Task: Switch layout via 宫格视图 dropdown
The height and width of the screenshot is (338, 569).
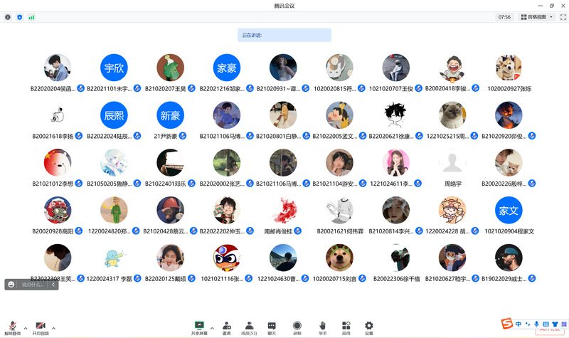Action: click(x=536, y=17)
